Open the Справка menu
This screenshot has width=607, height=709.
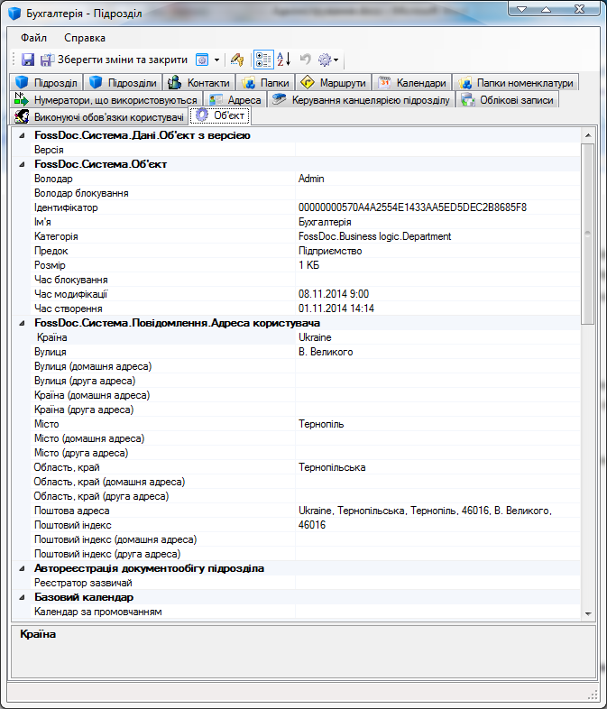click(x=85, y=38)
